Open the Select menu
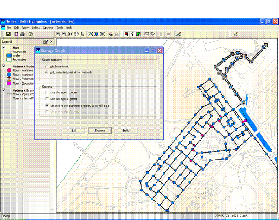The image size is (279, 220). click(x=36, y=28)
